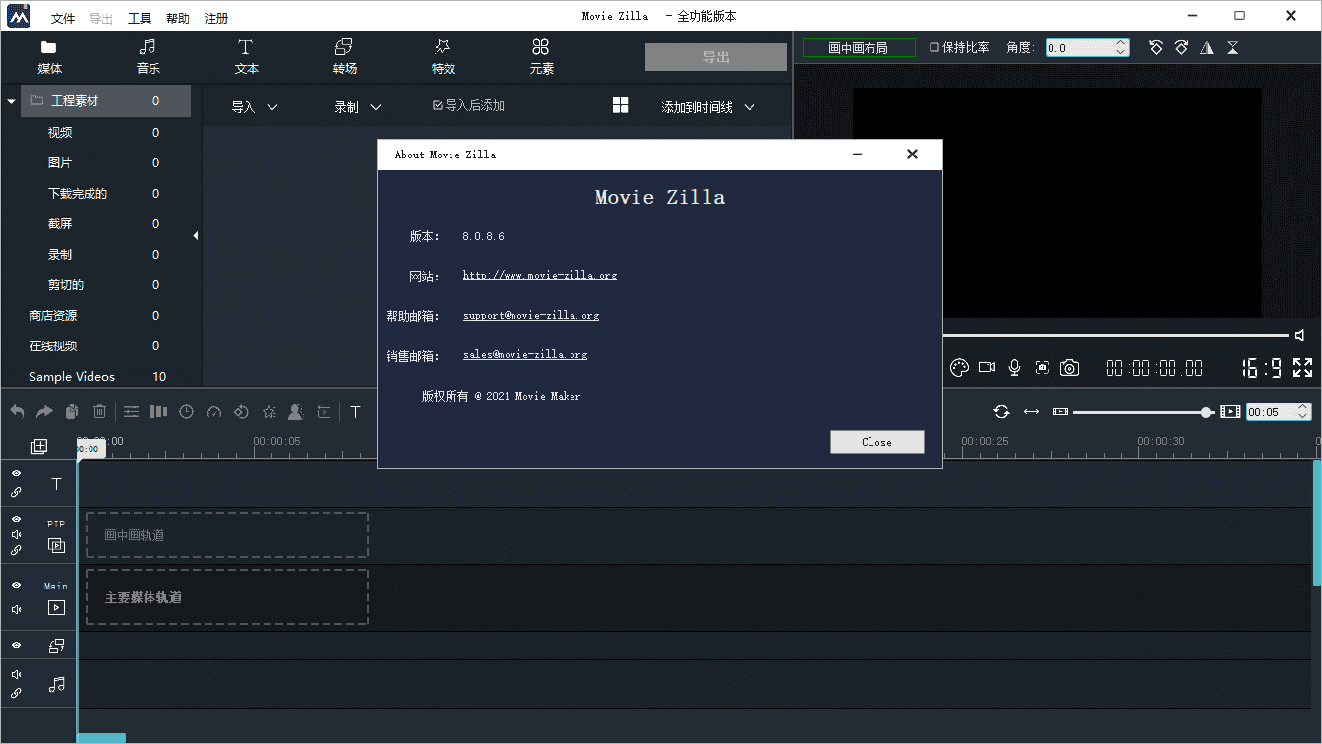The image size is (1322, 744).
Task: Click the Close button in About dialog
Action: tap(876, 442)
